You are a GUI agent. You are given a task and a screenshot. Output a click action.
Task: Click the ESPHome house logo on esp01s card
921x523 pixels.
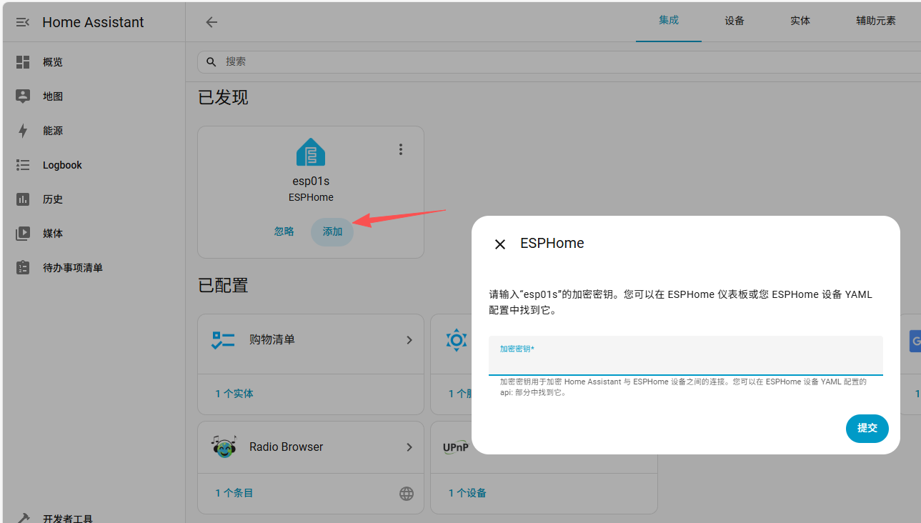(x=311, y=152)
